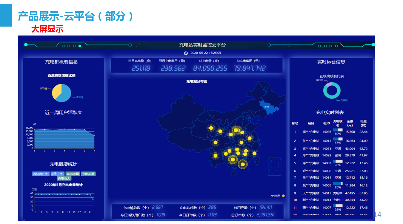Screen dimensions: 403x224
Task: Click the filled cyan dot in the left header
Action: 80,46
